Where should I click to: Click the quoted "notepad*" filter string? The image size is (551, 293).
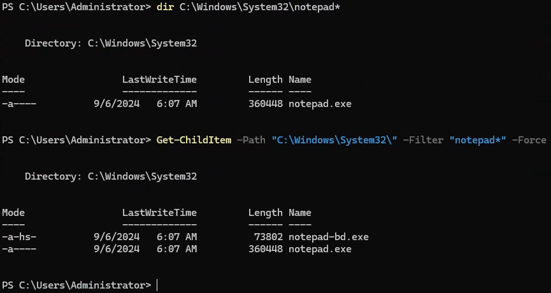(x=478, y=139)
